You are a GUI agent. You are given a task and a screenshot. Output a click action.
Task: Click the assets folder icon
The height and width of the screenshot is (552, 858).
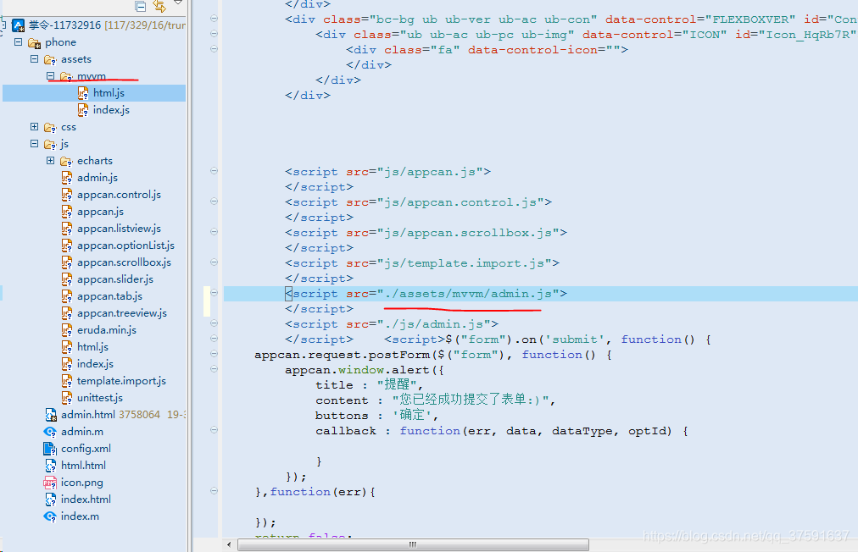point(50,59)
